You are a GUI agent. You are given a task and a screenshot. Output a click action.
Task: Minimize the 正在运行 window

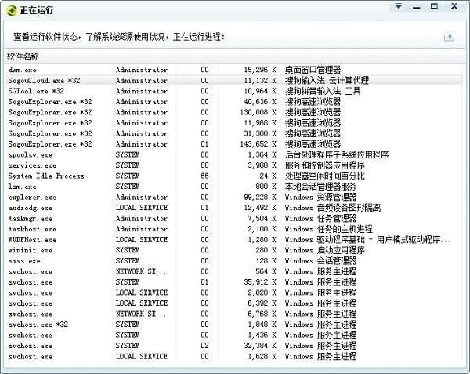click(x=417, y=6)
